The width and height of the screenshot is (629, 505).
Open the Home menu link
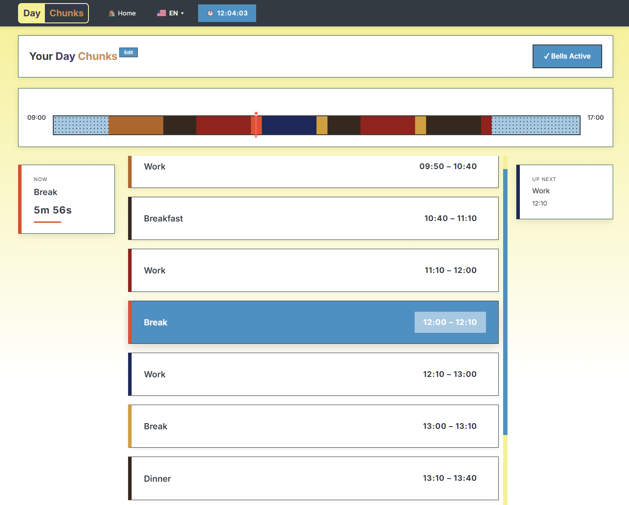[122, 13]
